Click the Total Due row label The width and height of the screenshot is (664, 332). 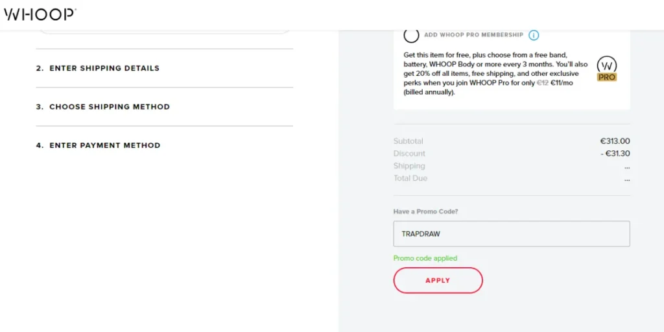[410, 178]
